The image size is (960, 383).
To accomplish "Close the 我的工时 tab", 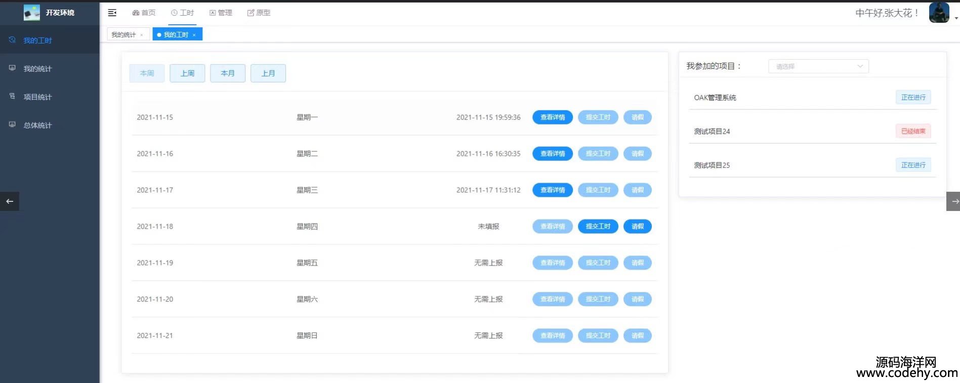I will coord(194,35).
